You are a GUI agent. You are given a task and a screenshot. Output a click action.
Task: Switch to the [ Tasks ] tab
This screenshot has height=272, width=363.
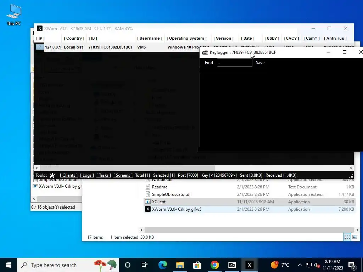tap(104, 175)
